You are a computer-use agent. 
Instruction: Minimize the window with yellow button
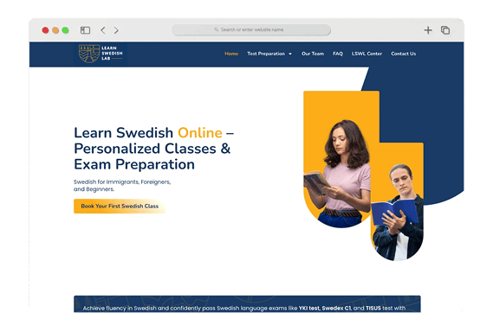[55, 30]
